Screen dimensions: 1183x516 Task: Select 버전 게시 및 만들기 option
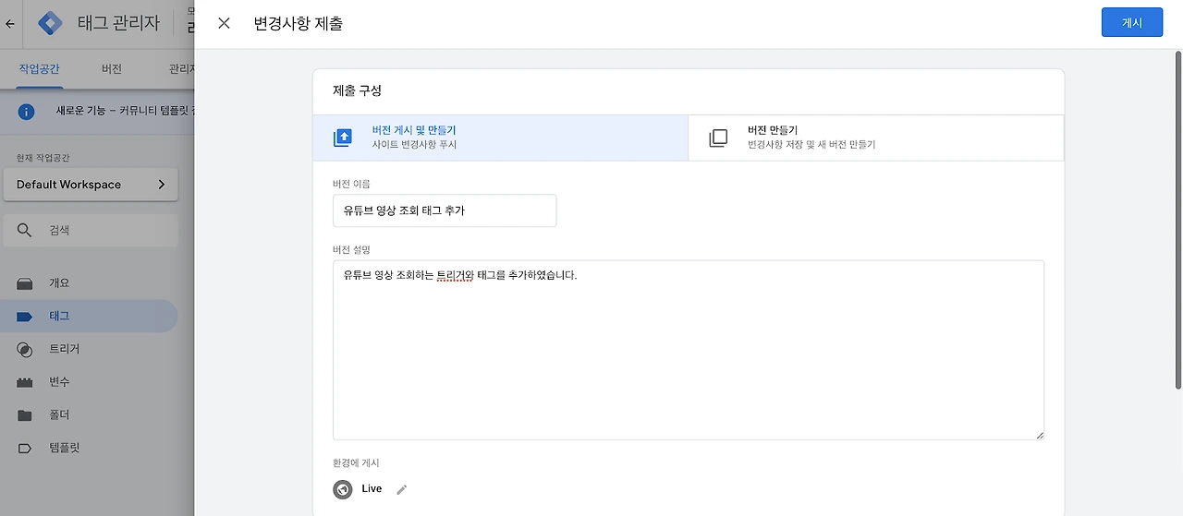[501, 138]
